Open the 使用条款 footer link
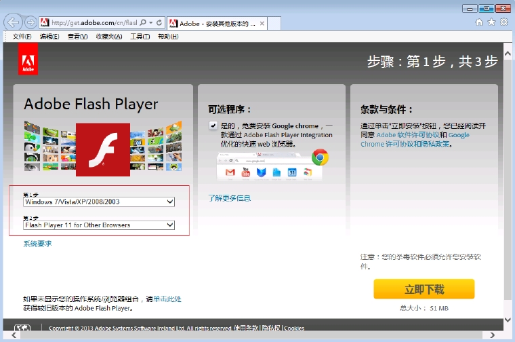This screenshot has height=342, width=515. (x=247, y=328)
